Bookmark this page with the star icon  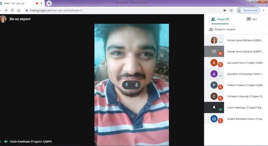tap(231, 11)
